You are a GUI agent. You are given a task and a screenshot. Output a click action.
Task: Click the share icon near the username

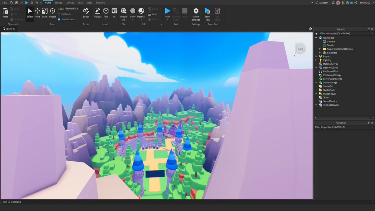[x=356, y=3]
